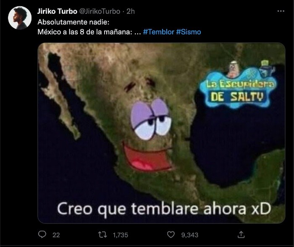Click the 2h timestamp link

pyautogui.click(x=131, y=11)
